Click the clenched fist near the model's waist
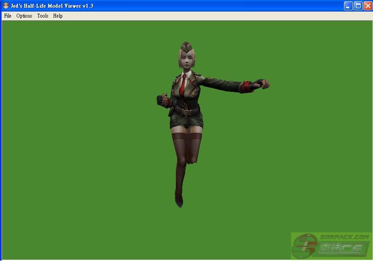This screenshot has width=373, height=261. point(161,100)
